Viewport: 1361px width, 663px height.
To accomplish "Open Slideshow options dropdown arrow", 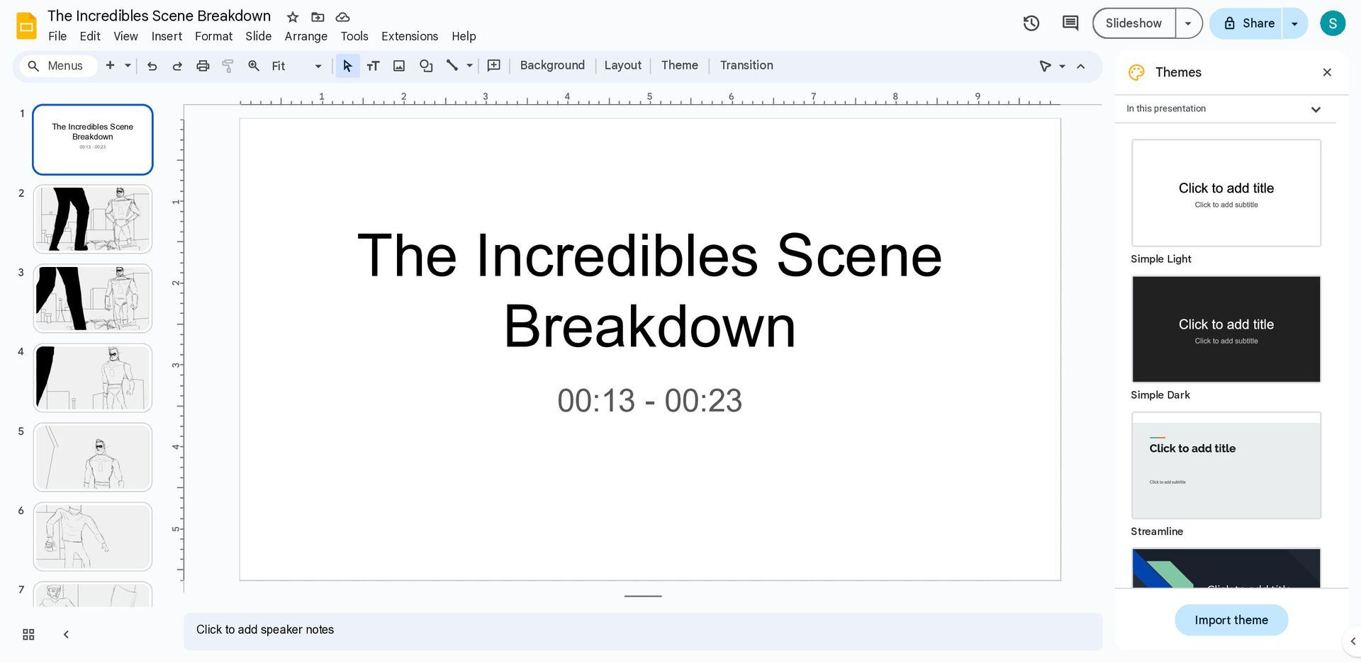I will click(1189, 23).
